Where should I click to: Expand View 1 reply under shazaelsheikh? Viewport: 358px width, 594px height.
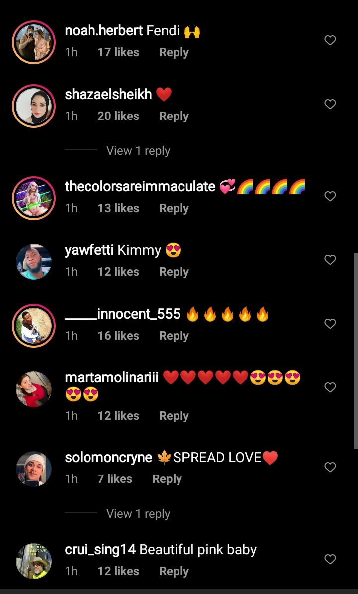tap(138, 151)
